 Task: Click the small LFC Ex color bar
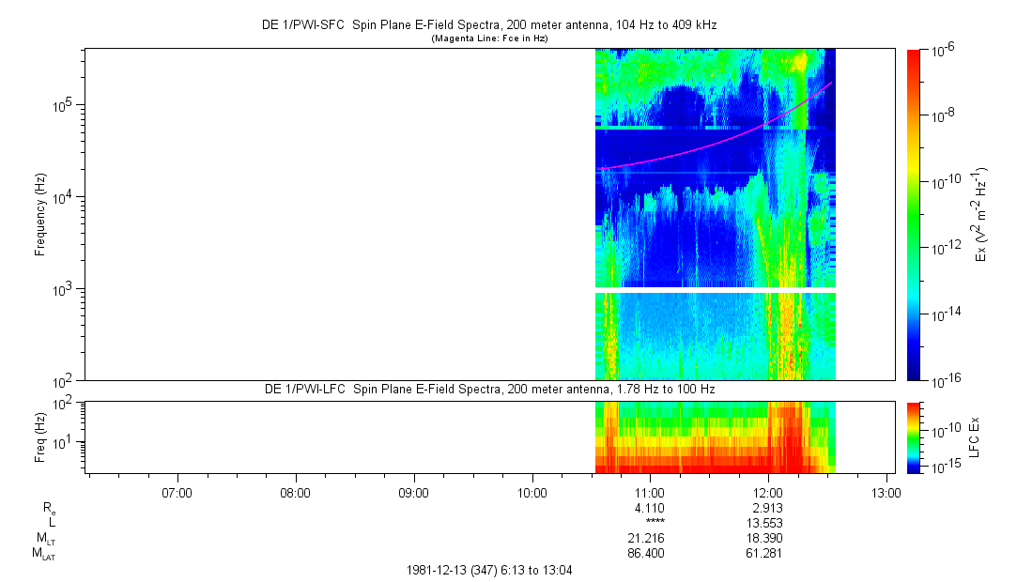point(915,436)
